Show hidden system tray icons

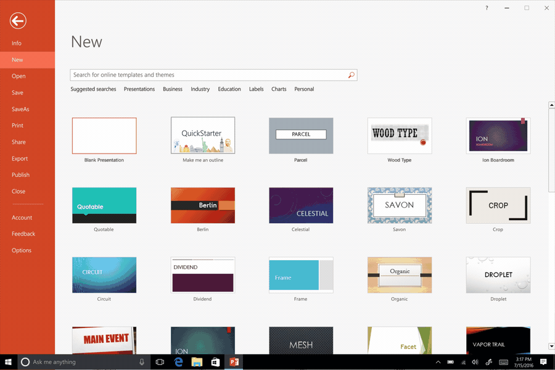(x=438, y=362)
